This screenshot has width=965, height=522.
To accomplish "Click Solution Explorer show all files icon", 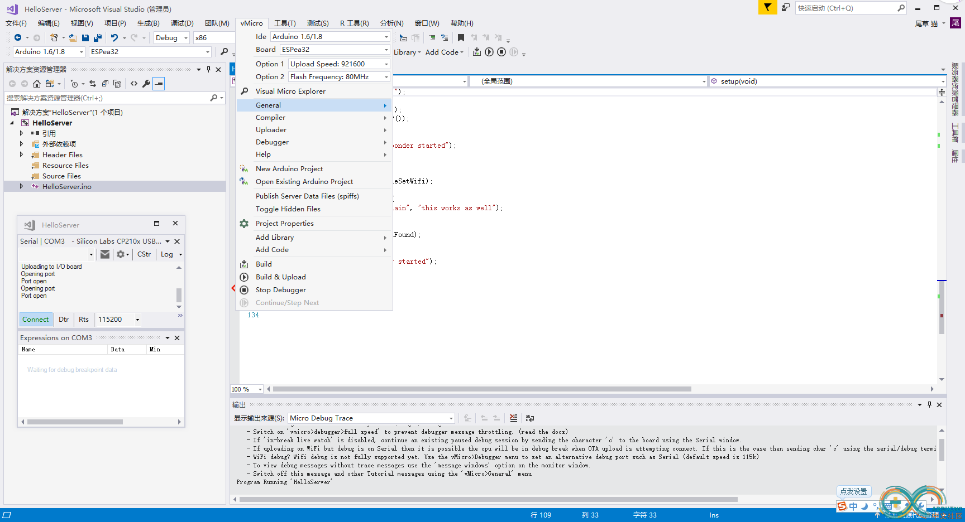I will click(x=117, y=84).
